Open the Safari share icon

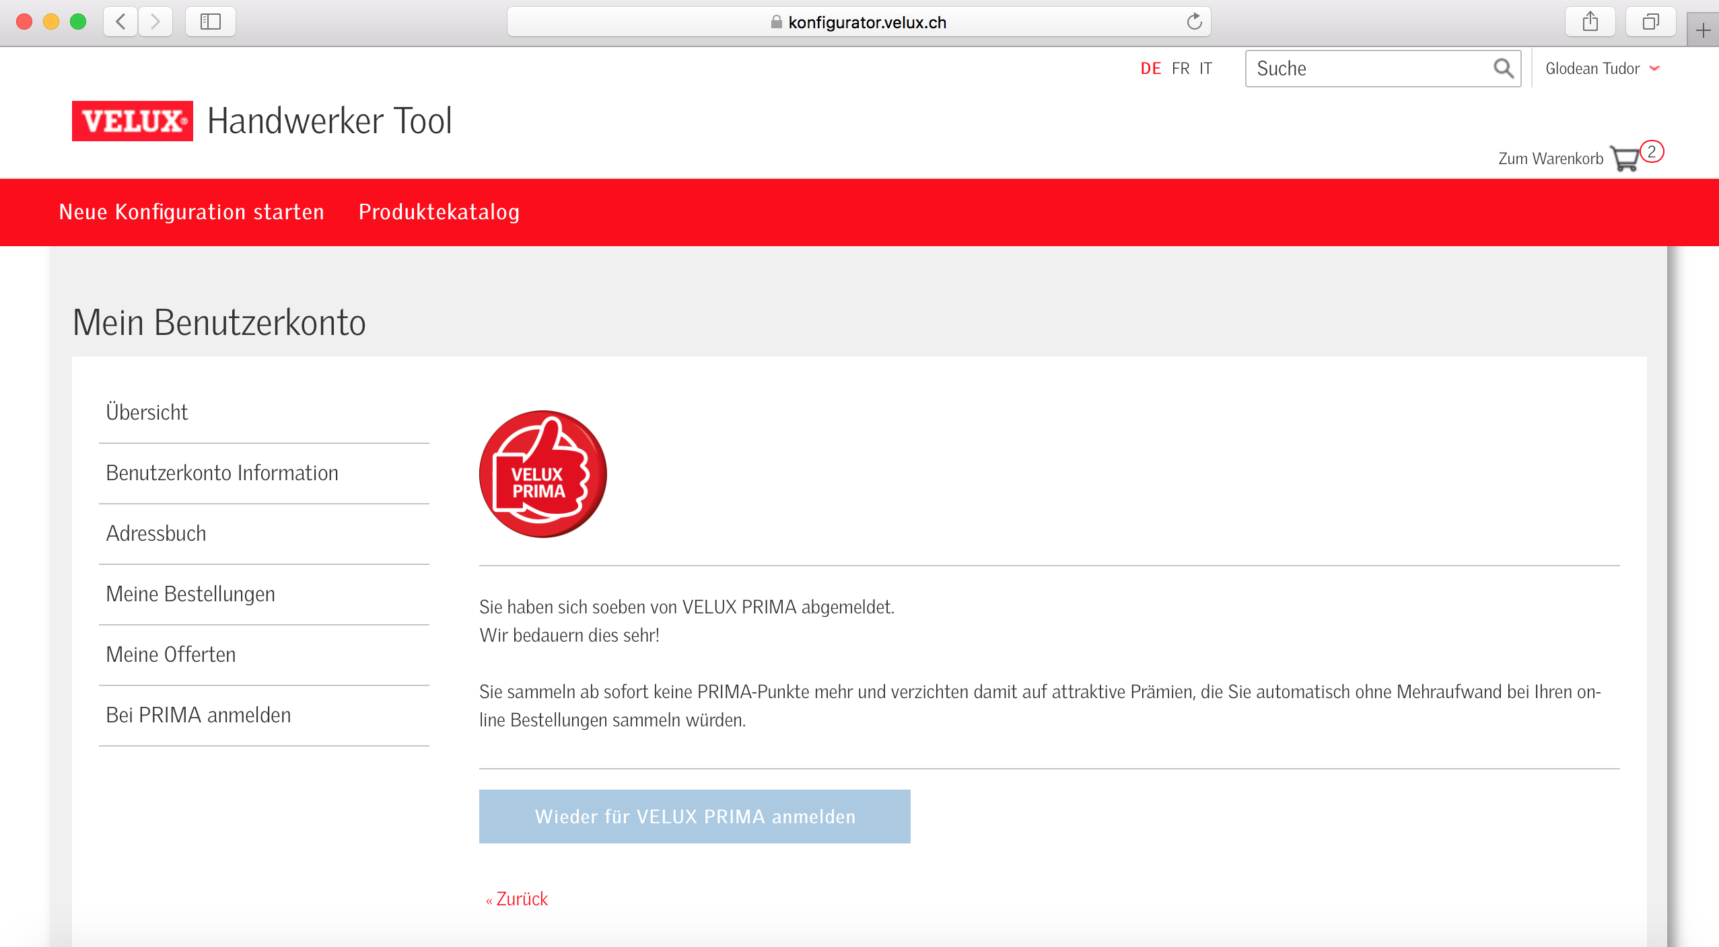[x=1590, y=22]
